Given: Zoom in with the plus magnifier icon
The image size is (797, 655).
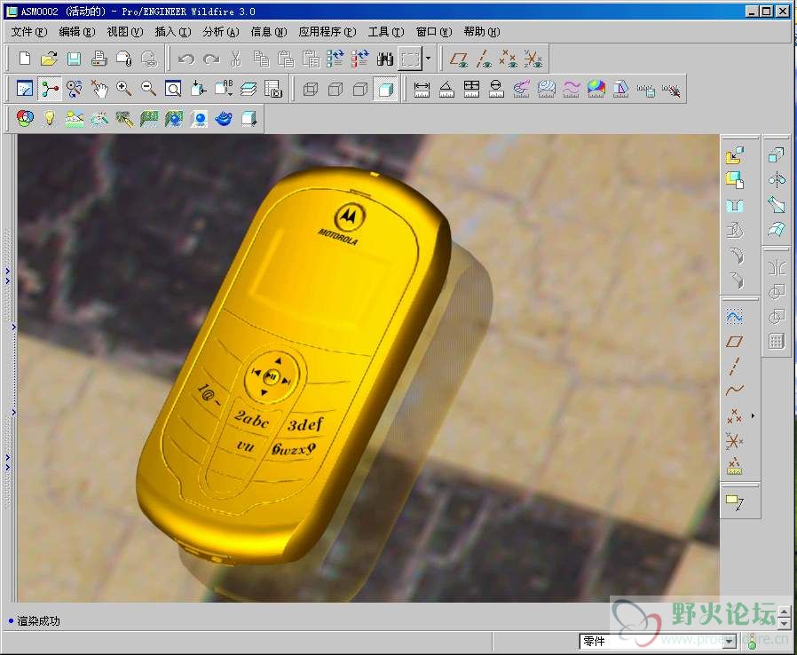Looking at the screenshot, I should coord(123,89).
